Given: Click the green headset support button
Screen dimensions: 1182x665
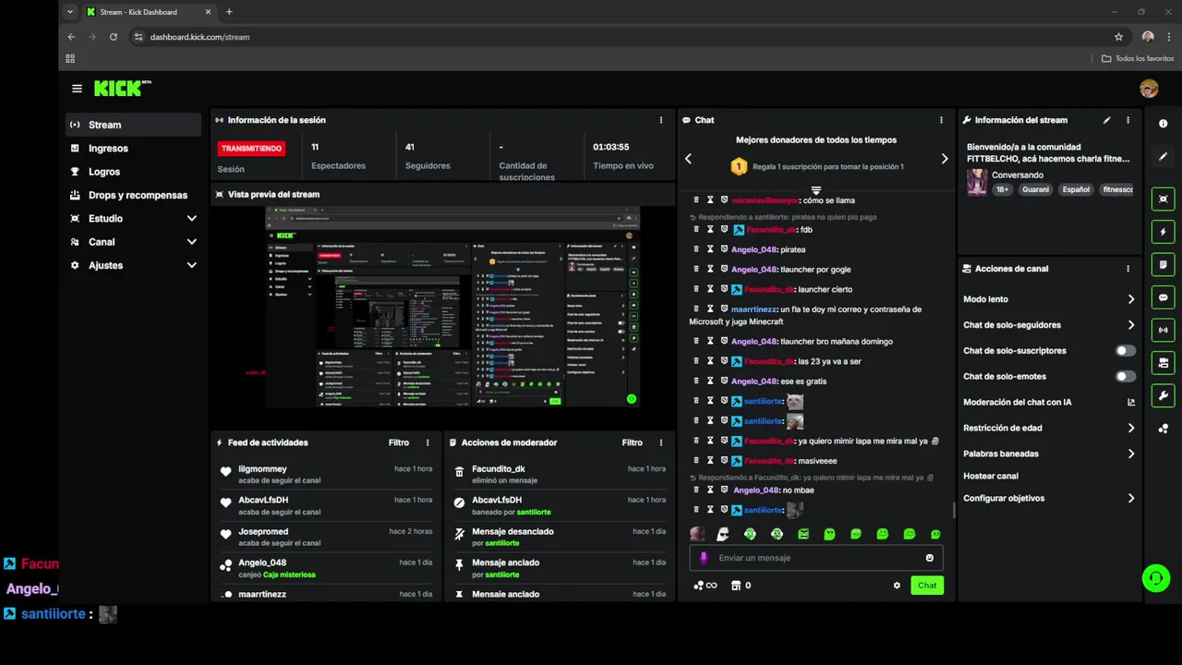Looking at the screenshot, I should pyautogui.click(x=1155, y=578).
